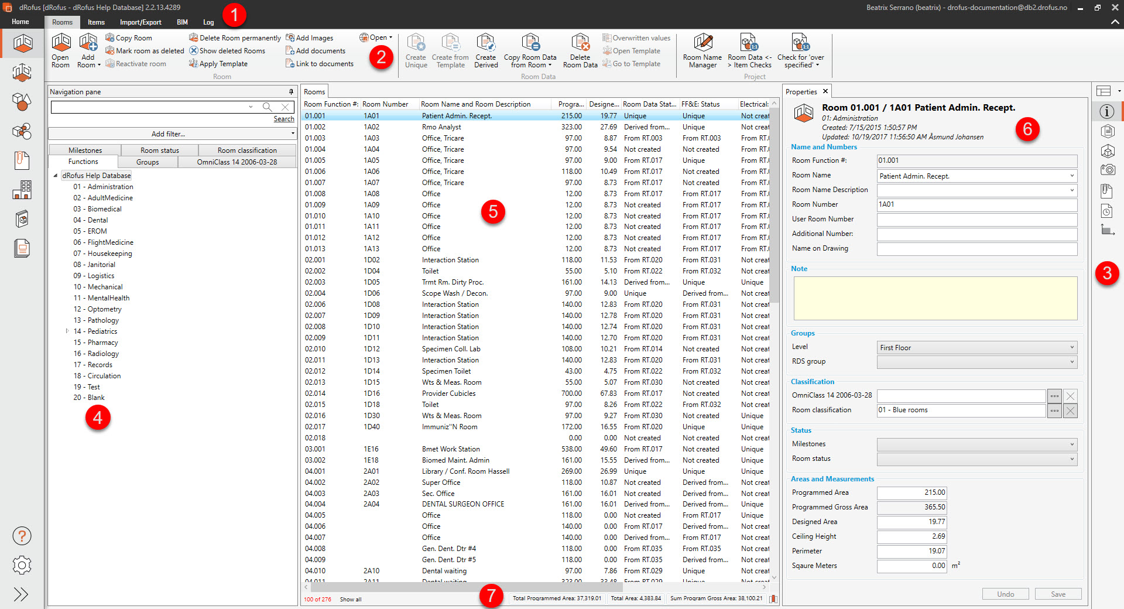The width and height of the screenshot is (1124, 609).
Task: Click into the yellow Note field
Action: [935, 298]
